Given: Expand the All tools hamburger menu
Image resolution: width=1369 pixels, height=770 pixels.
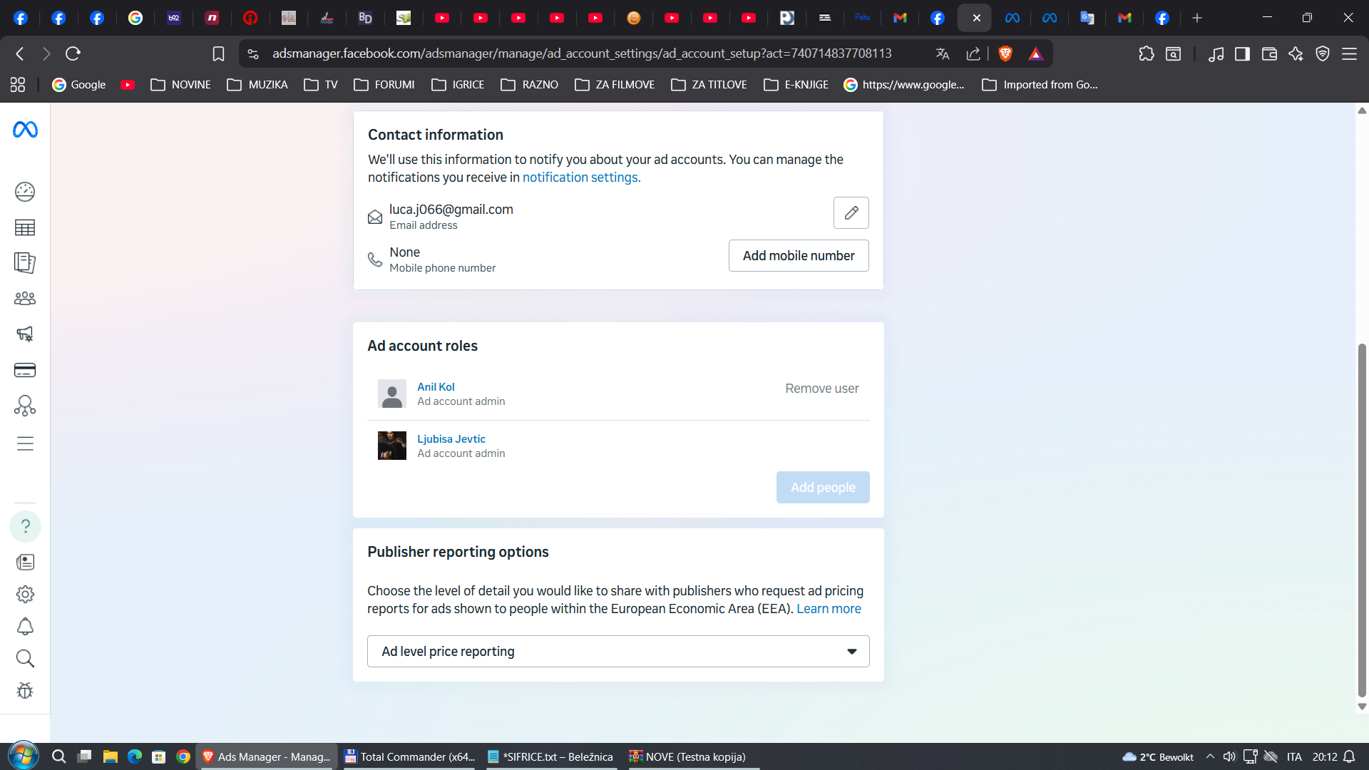Looking at the screenshot, I should [25, 443].
